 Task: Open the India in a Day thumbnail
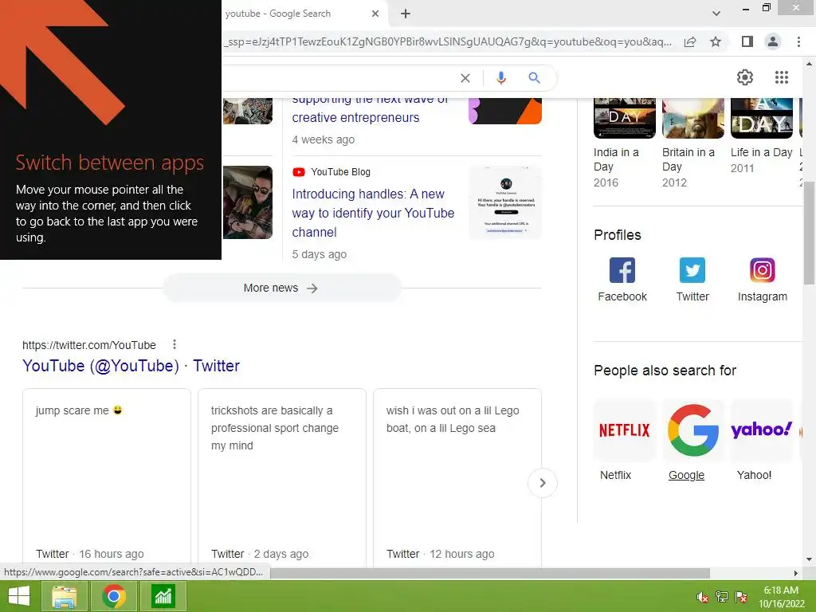(x=625, y=118)
